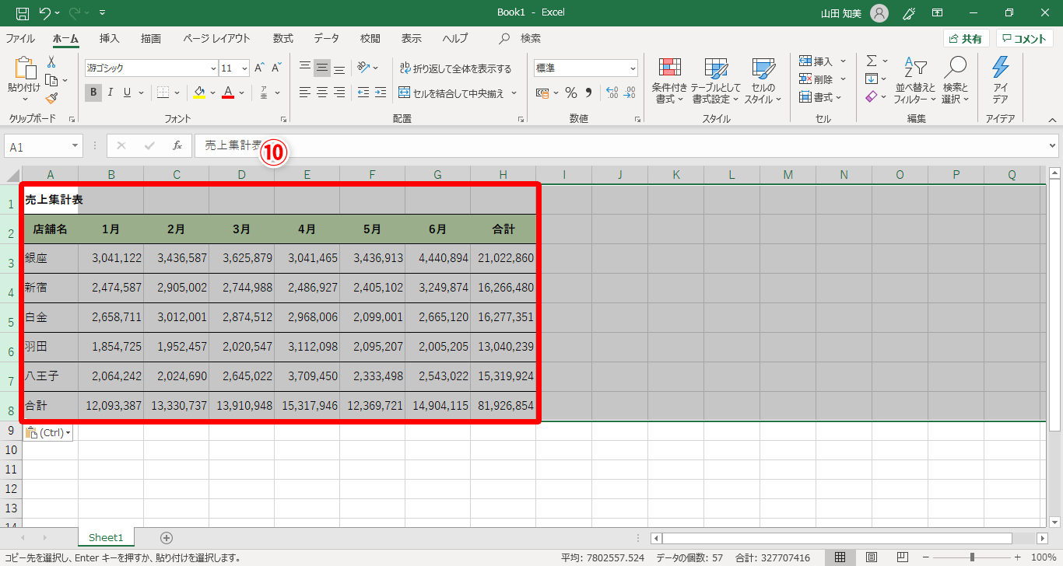Apply percent style format
1063x566 pixels.
570,93
